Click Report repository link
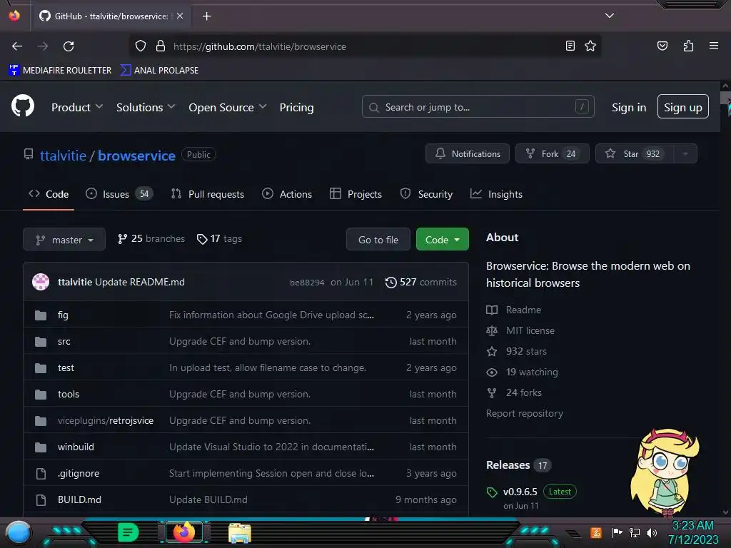 click(525, 413)
